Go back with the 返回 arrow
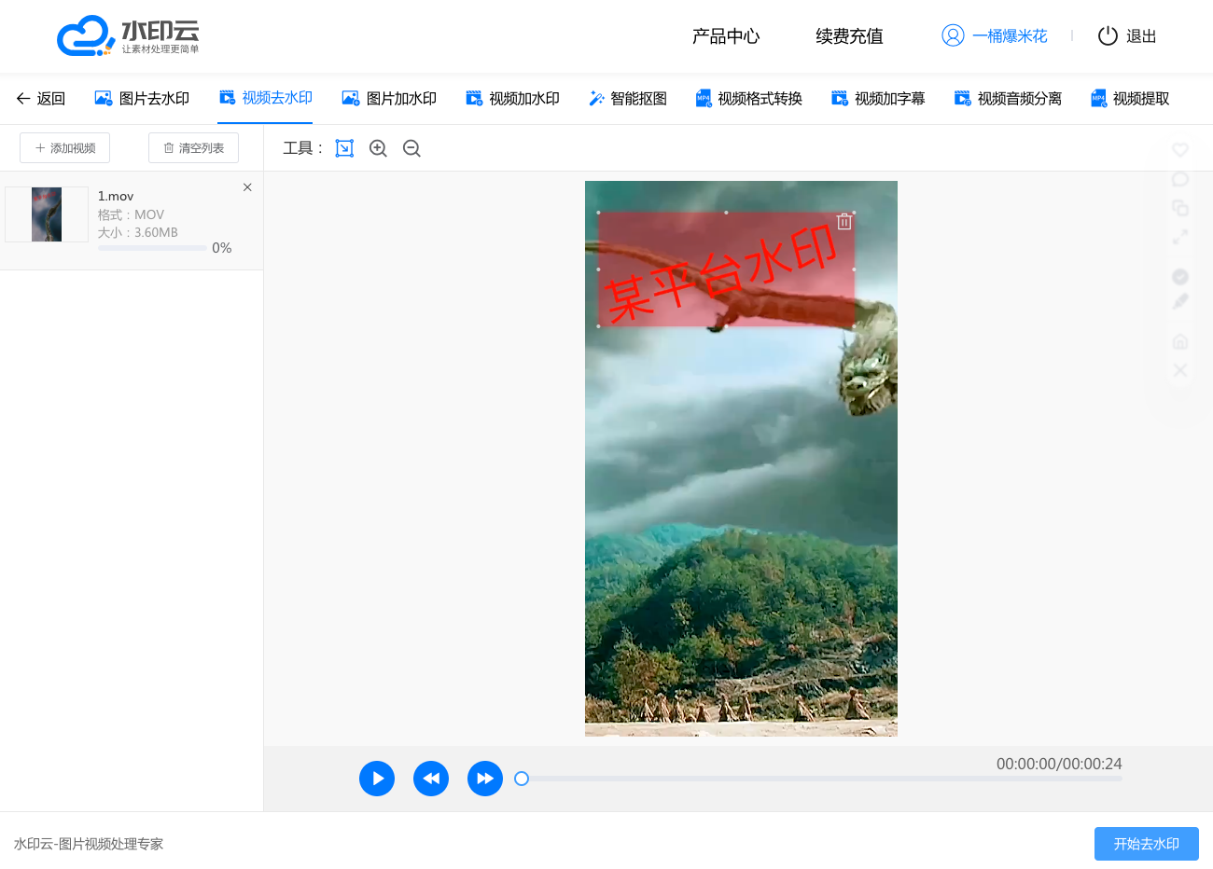The height and width of the screenshot is (869, 1213). [41, 98]
